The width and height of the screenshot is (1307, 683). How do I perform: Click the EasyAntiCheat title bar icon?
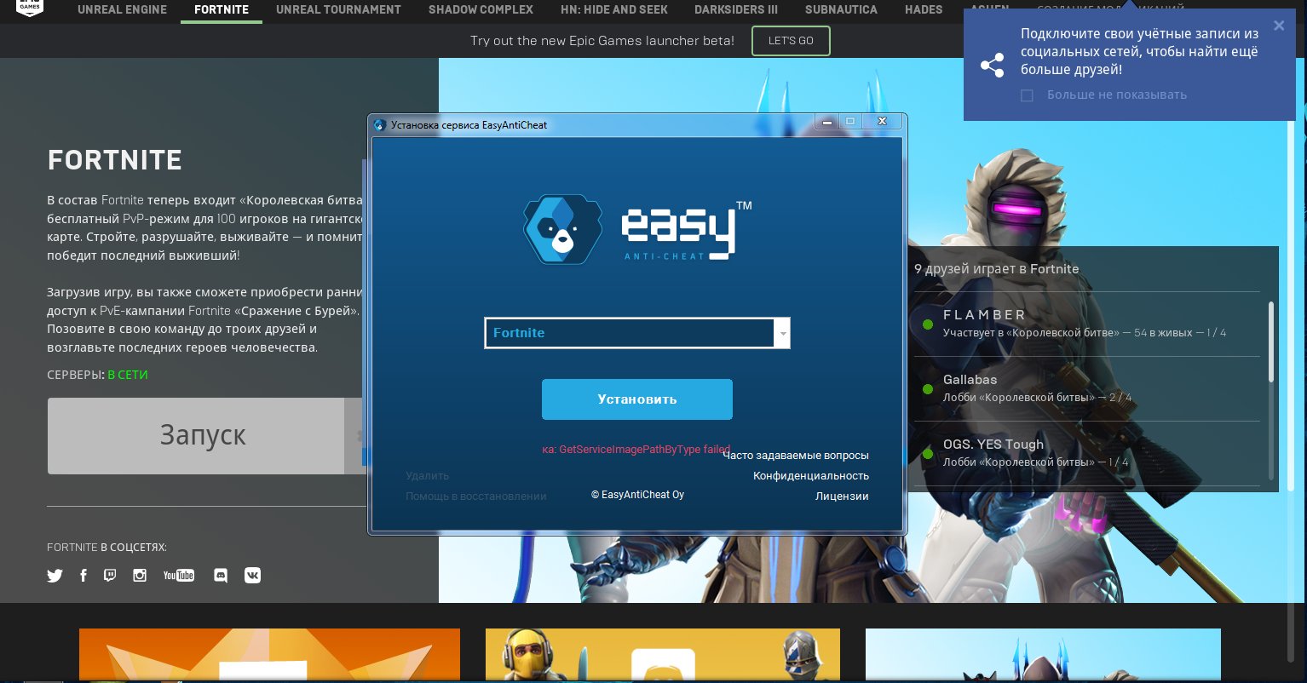[380, 124]
